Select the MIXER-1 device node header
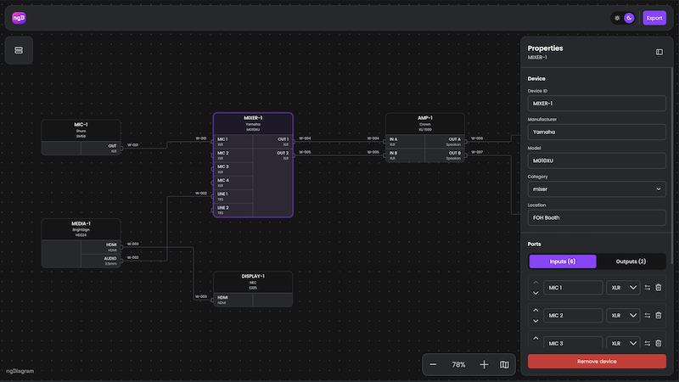Viewport: 679px width, 382px height. click(253, 123)
